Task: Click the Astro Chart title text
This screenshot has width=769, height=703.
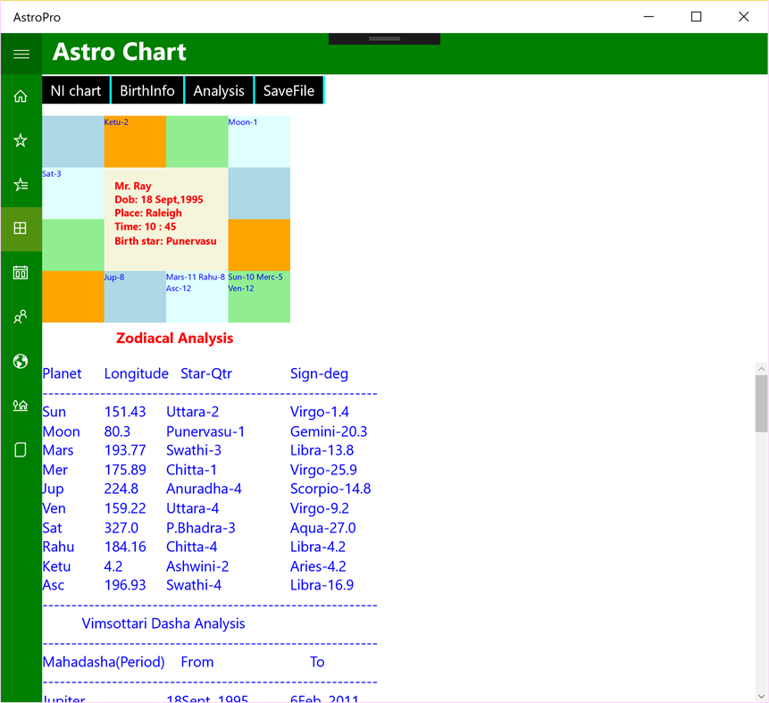Action: coord(119,52)
